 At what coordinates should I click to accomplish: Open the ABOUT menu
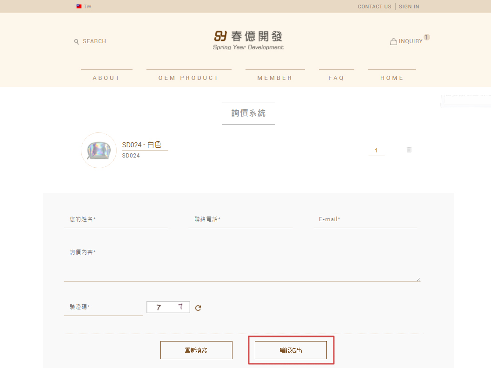(106, 78)
